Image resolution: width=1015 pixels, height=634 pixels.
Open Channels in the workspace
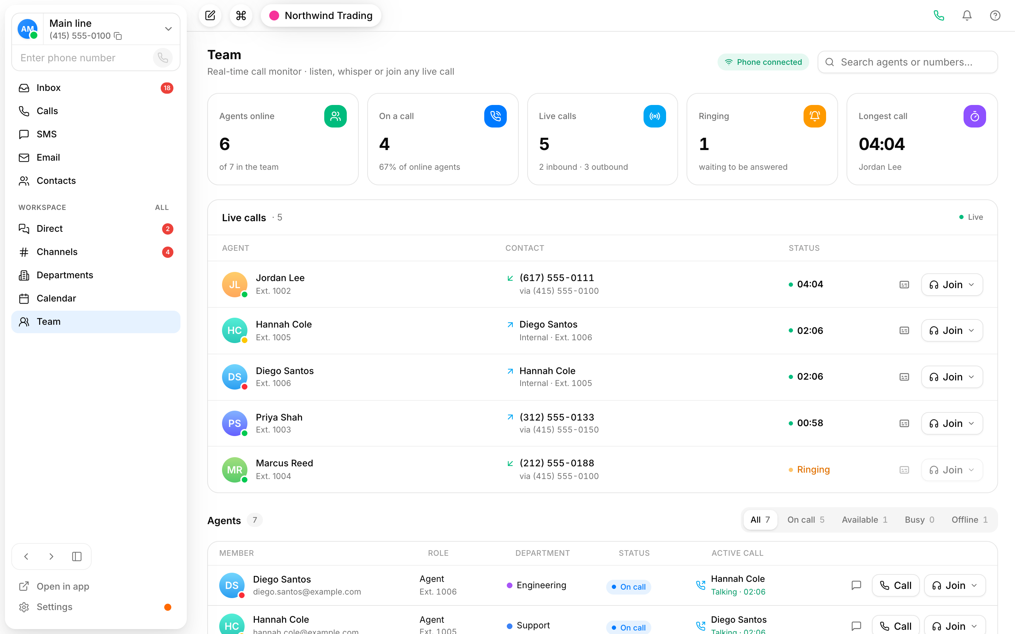click(96, 251)
